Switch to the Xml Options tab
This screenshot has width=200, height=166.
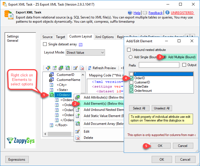click(x=104, y=37)
